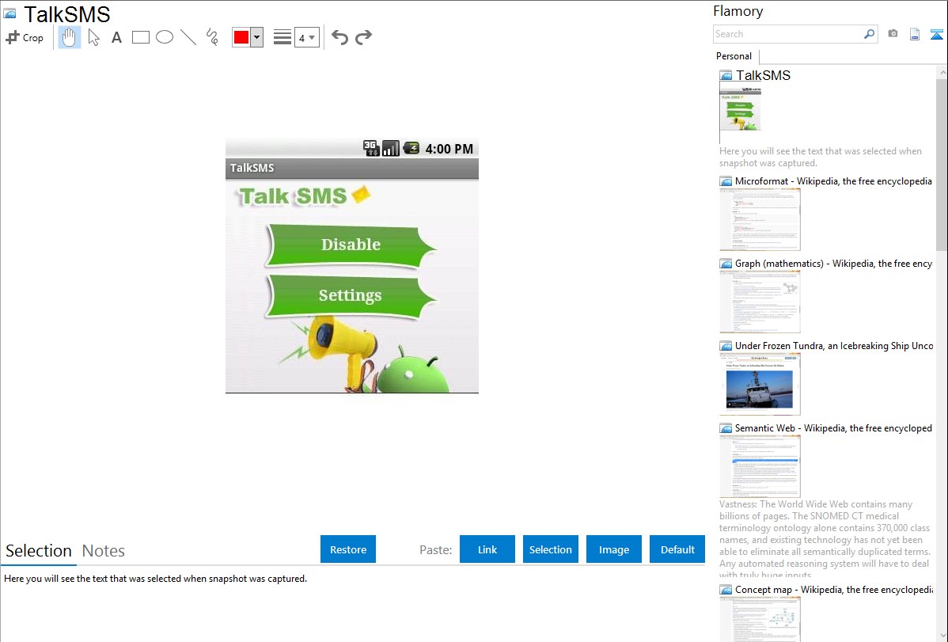948x642 pixels.
Task: Open the Under Frozen Tundra snapshot thumbnail
Action: (x=760, y=384)
